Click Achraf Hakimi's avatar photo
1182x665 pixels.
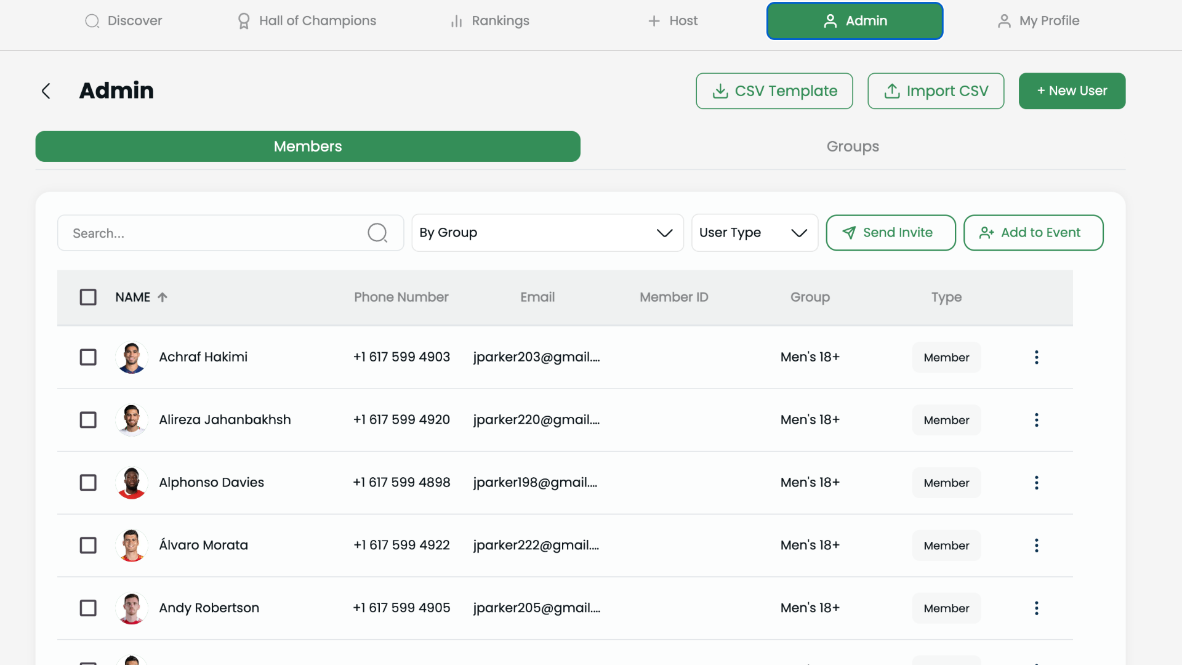coord(132,357)
